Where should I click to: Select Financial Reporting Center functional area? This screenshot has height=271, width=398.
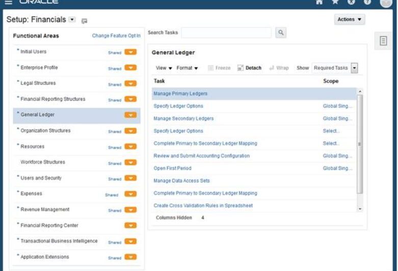tap(49, 225)
